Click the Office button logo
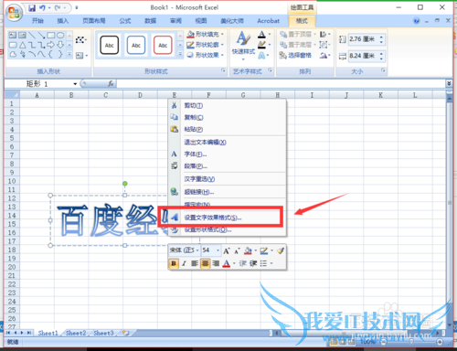Image resolution: width=457 pixels, height=351 pixels. (x=14, y=13)
